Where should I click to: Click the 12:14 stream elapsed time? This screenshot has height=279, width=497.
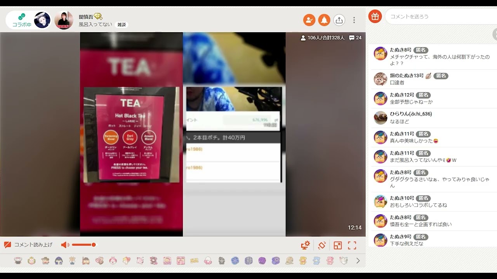pos(355,228)
